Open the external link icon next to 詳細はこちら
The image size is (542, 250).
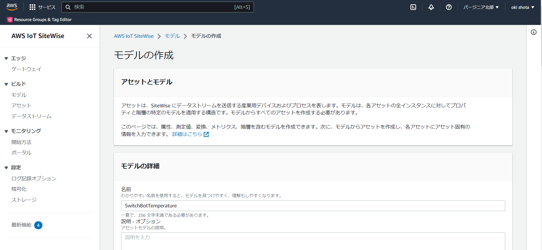point(206,134)
